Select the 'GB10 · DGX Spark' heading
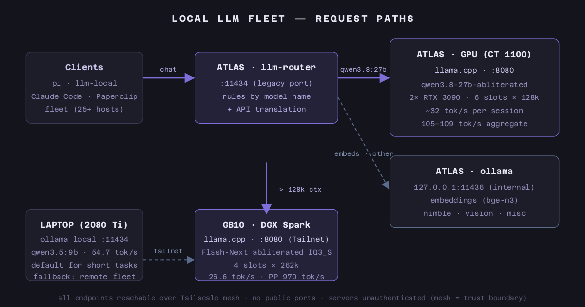The width and height of the screenshot is (585, 307). (267, 225)
